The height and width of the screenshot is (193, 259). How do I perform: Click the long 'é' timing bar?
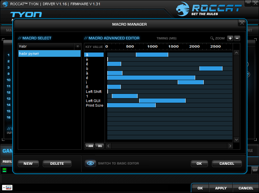151,78
